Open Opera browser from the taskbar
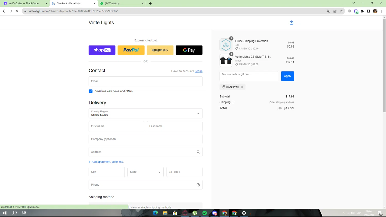The width and height of the screenshot is (386, 217). pos(185,213)
